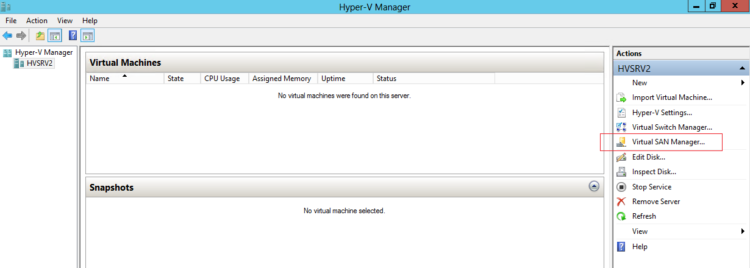
Task: Click the blue Help icon in the toolbar
Action: (73, 36)
